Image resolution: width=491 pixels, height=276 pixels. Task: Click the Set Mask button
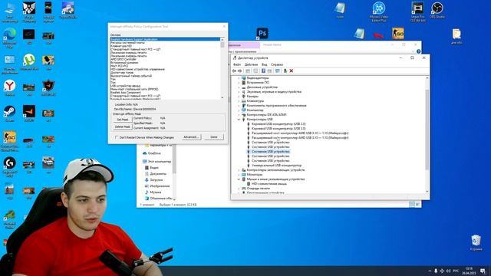(x=123, y=120)
